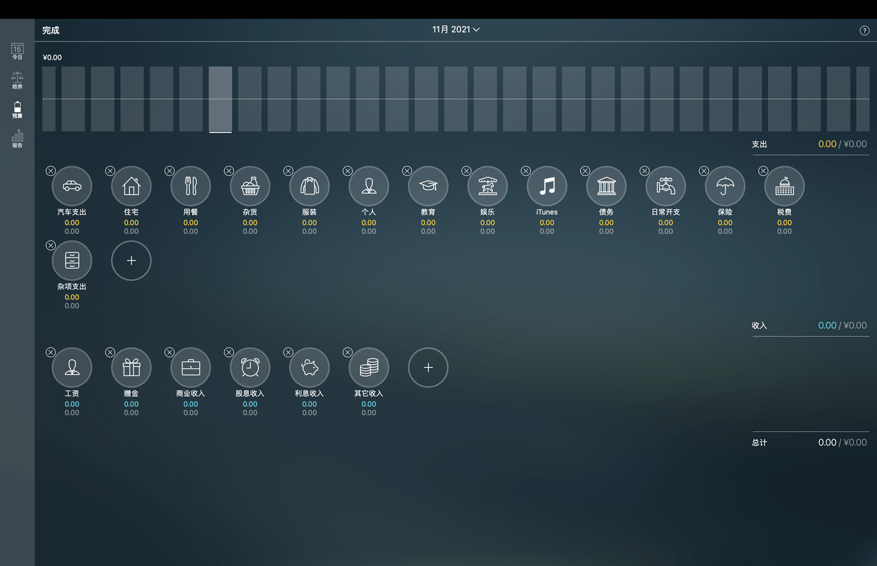Remove the 汽车支出 category via its X
877x566 pixels.
pyautogui.click(x=51, y=171)
